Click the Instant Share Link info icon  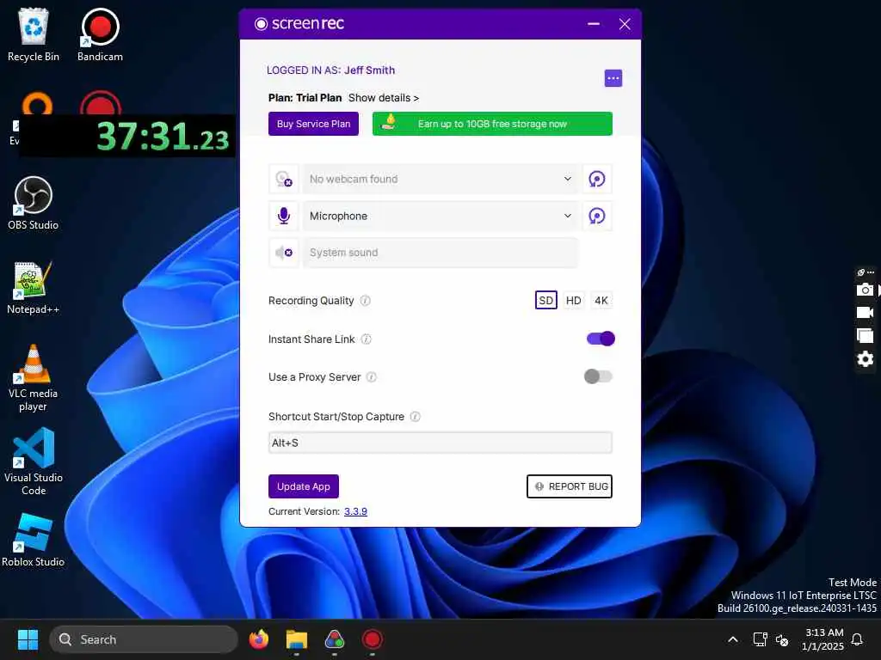click(366, 339)
